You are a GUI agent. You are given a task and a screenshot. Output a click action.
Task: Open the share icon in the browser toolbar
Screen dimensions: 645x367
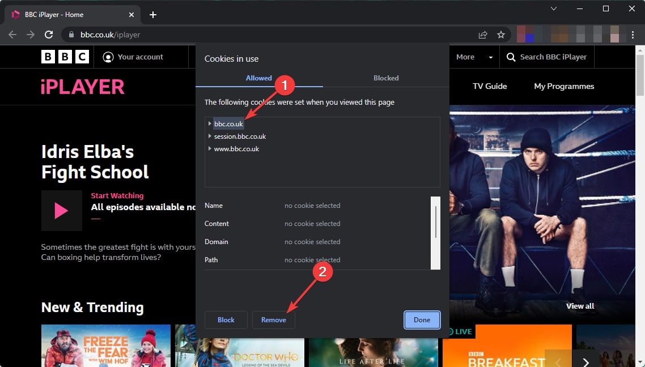(x=482, y=35)
